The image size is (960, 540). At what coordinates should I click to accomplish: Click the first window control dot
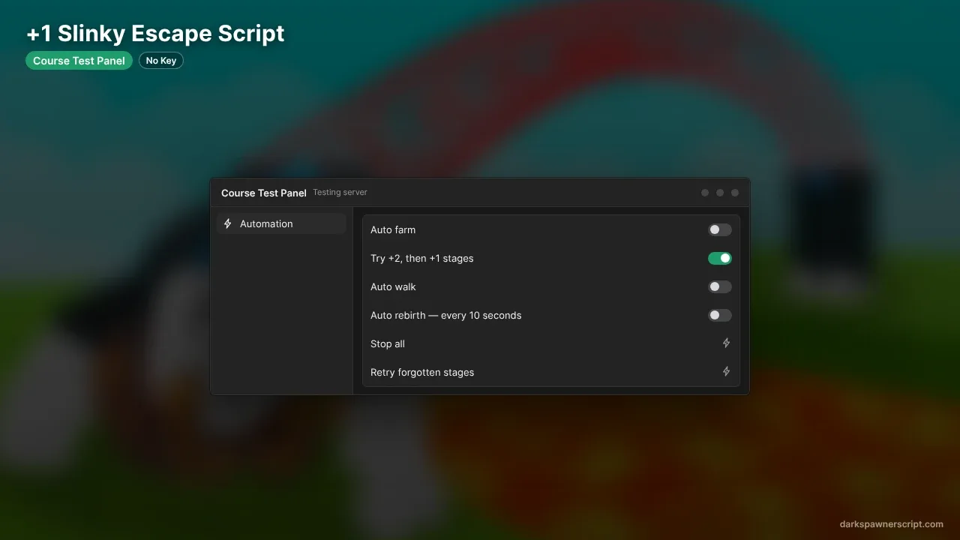pos(705,193)
